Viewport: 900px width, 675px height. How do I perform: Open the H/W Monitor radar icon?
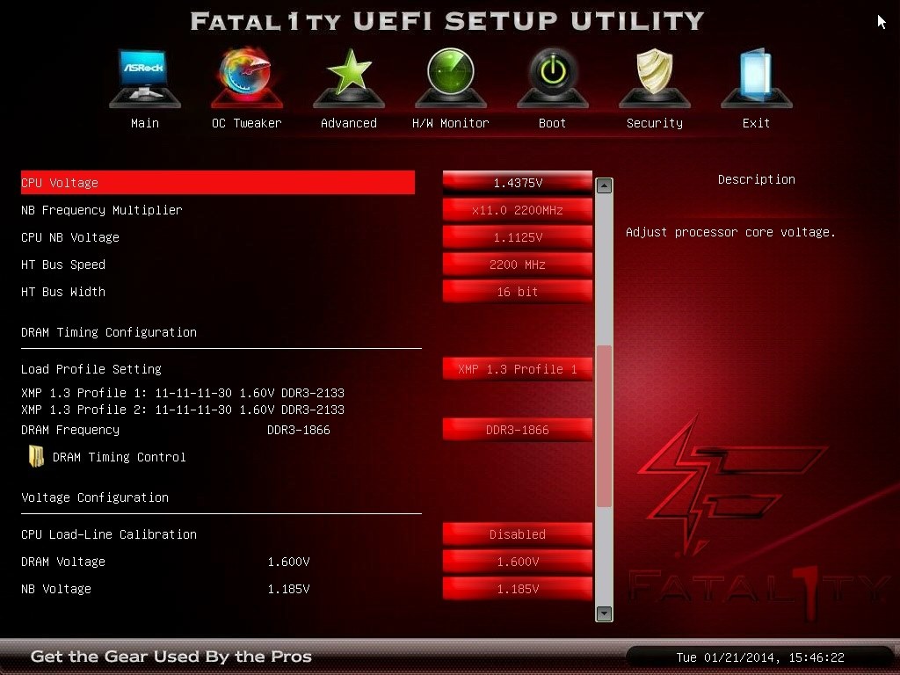click(x=451, y=77)
